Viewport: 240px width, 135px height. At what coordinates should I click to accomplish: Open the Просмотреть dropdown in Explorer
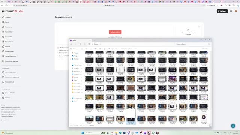coord(126,49)
